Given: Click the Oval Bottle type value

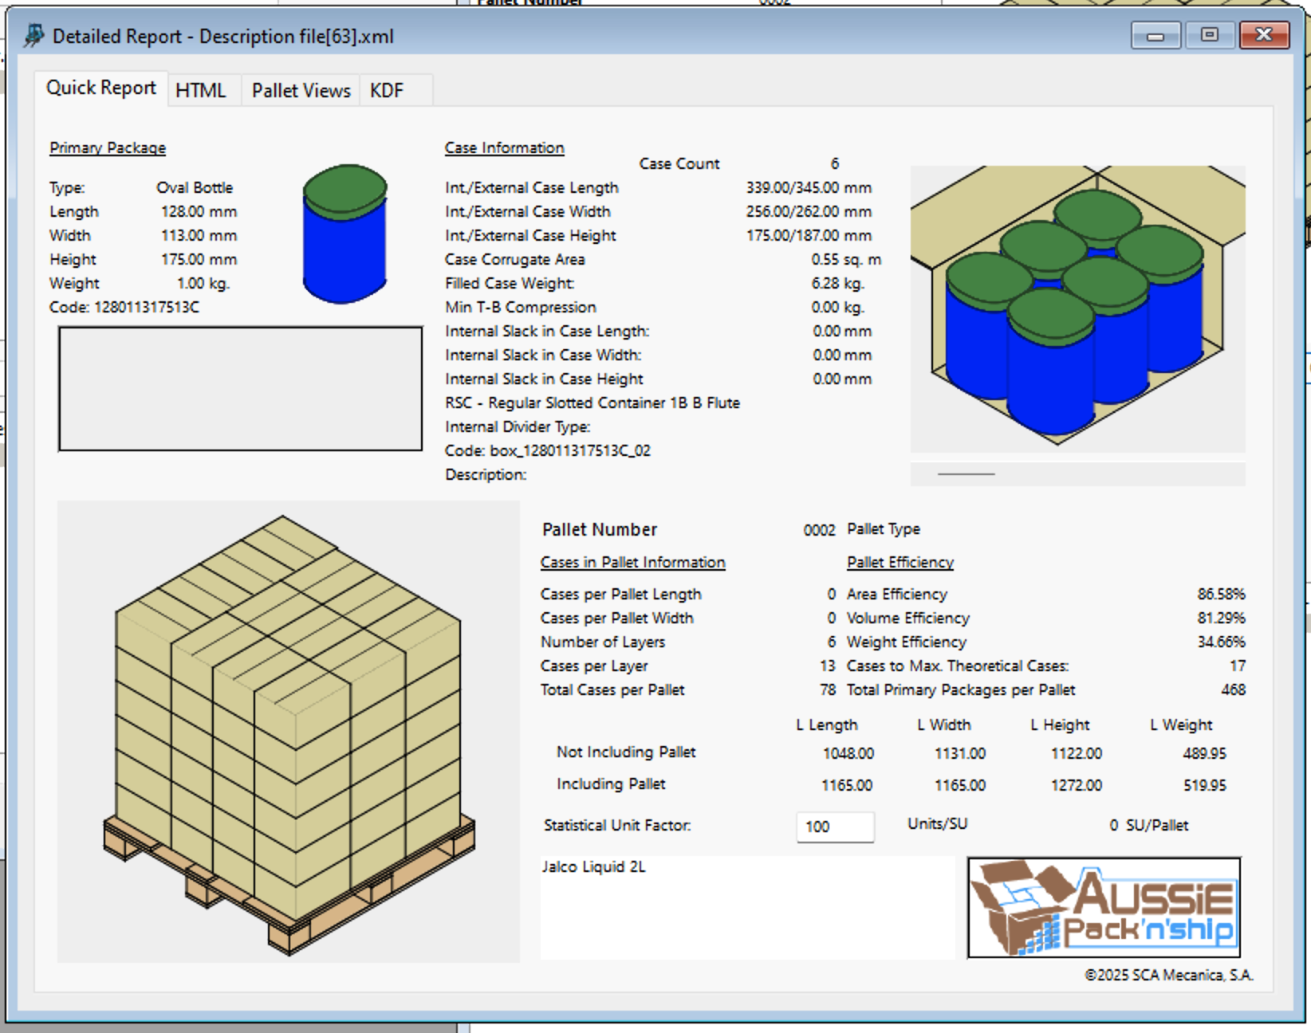Looking at the screenshot, I should pos(195,187).
